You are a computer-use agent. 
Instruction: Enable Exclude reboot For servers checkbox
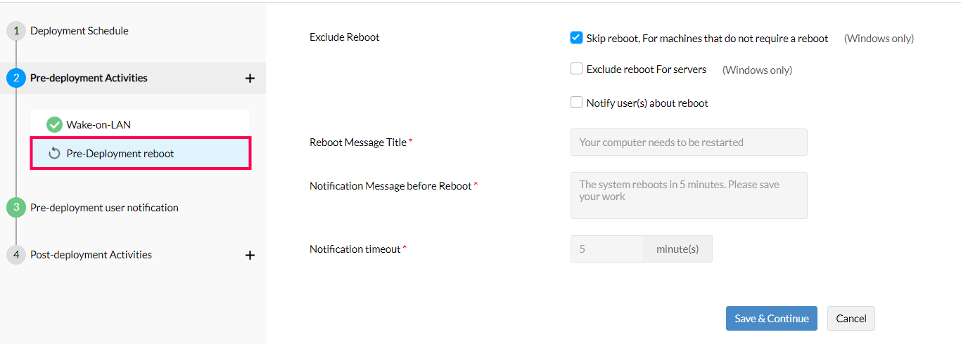click(576, 69)
